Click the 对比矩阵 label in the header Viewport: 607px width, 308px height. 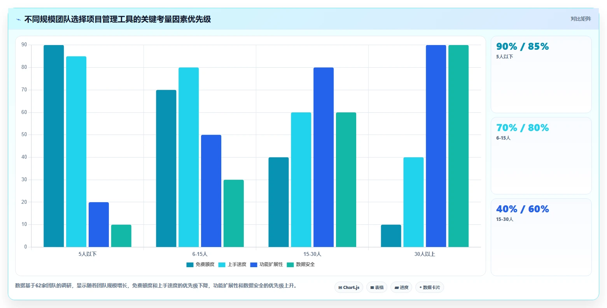click(x=581, y=19)
